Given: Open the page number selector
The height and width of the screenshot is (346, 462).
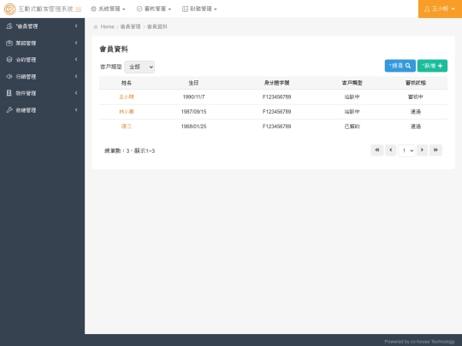Looking at the screenshot, I should (406, 150).
